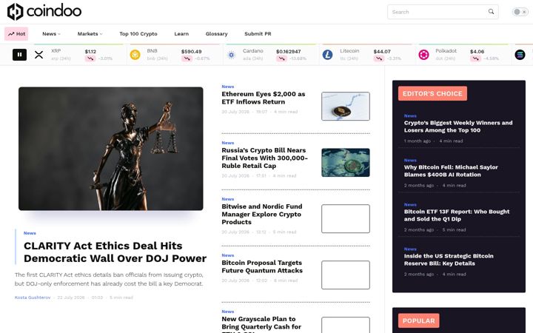Screen dimensions: 533x333
Task: Click Litecoin price $44.07
Action: (x=382, y=52)
